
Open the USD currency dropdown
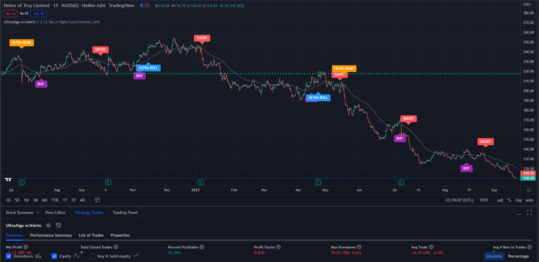(x=528, y=4)
